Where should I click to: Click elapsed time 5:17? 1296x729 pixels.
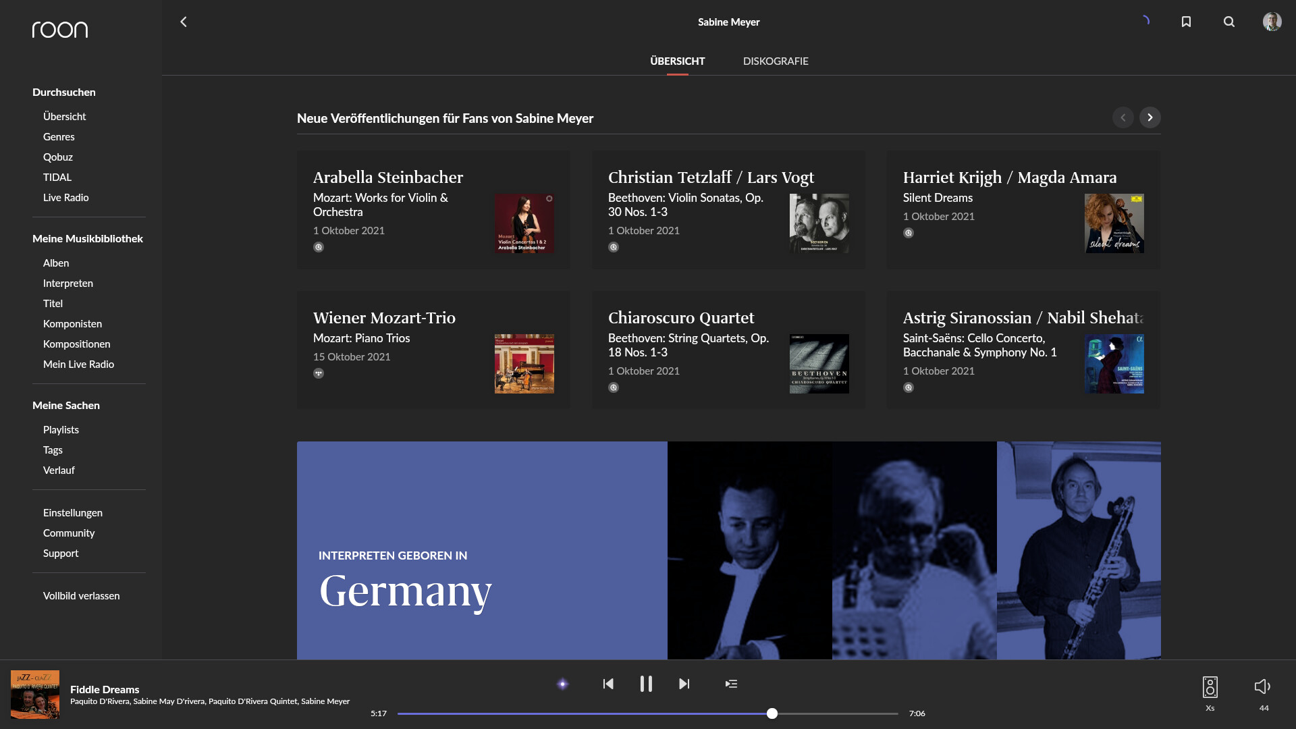379,713
